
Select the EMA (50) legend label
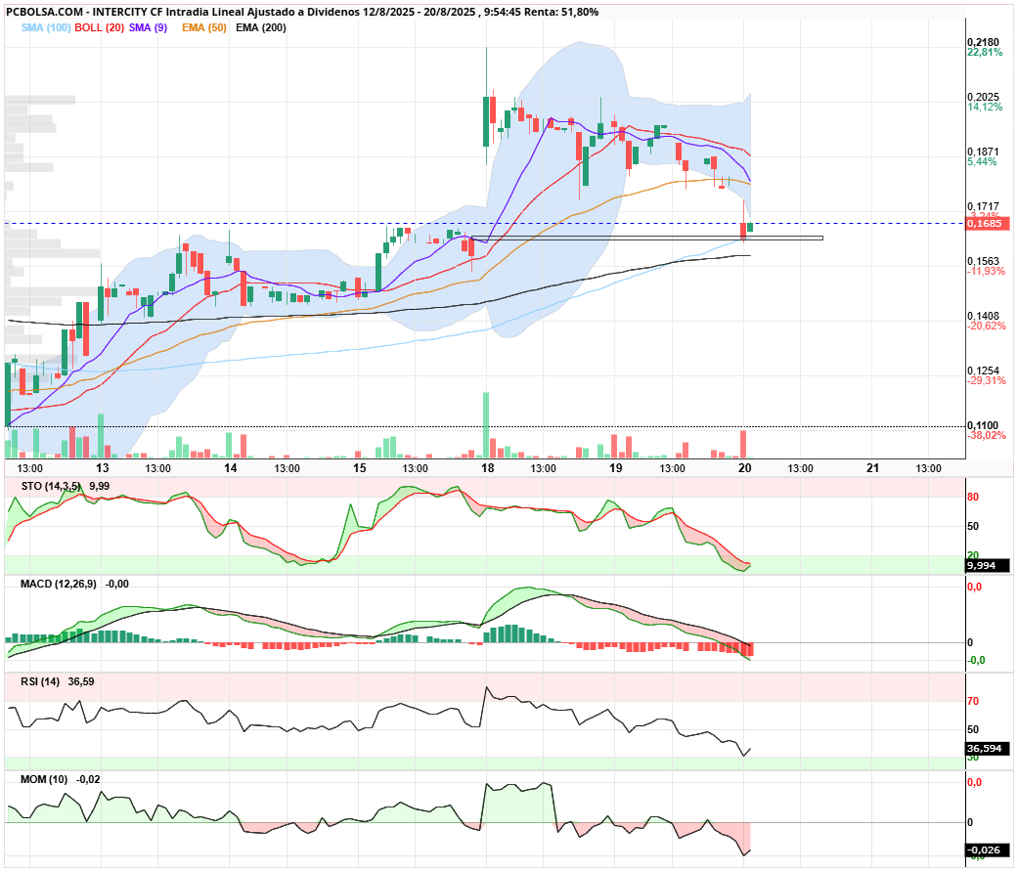[203, 27]
